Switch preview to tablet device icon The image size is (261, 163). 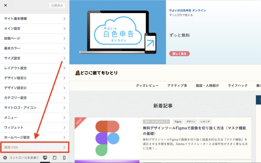click(x=55, y=158)
